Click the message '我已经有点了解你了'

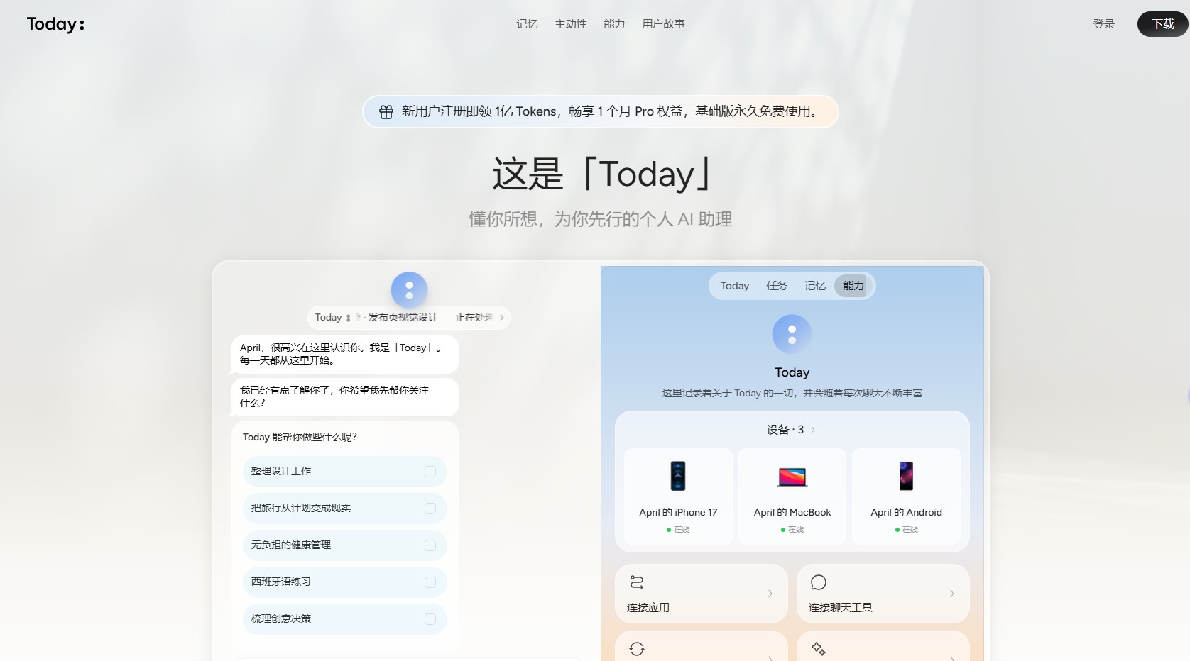pyautogui.click(x=345, y=397)
